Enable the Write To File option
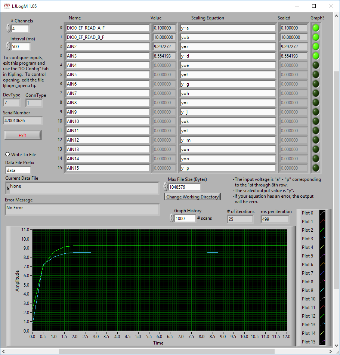 point(7,154)
